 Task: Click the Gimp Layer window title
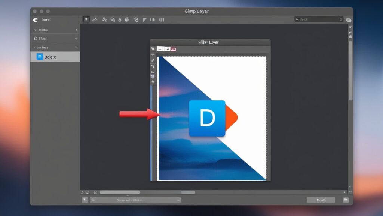click(x=197, y=11)
